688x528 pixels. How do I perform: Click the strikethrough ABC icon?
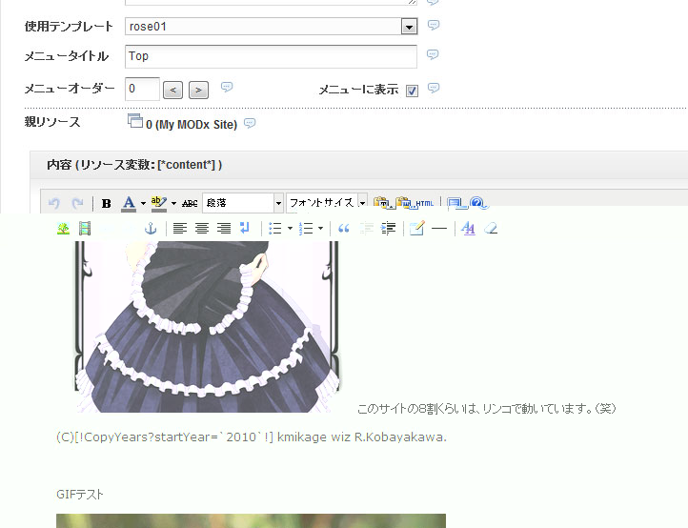pos(190,203)
